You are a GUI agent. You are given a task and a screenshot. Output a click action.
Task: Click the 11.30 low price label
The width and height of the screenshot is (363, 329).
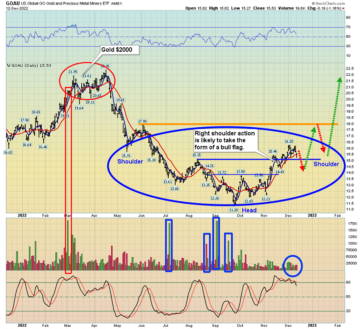234,210
